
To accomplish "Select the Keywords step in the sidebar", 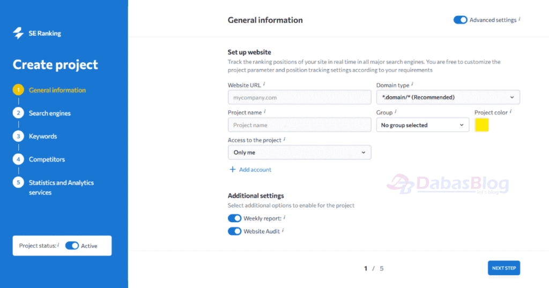I will click(x=43, y=137).
